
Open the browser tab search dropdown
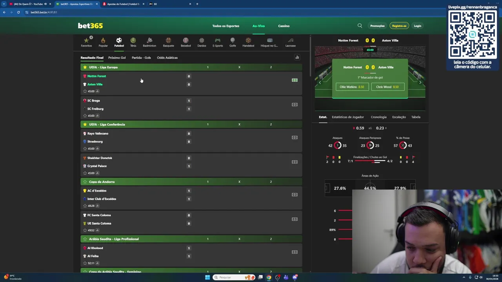point(4,4)
